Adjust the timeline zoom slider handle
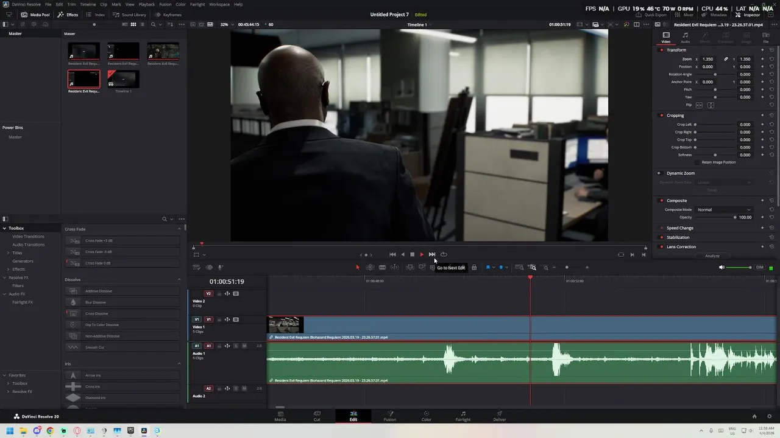780x438 pixels. (x=567, y=267)
